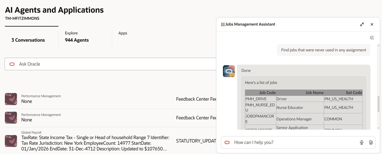Start a new chat with the layers-plus icon

(x=372, y=38)
